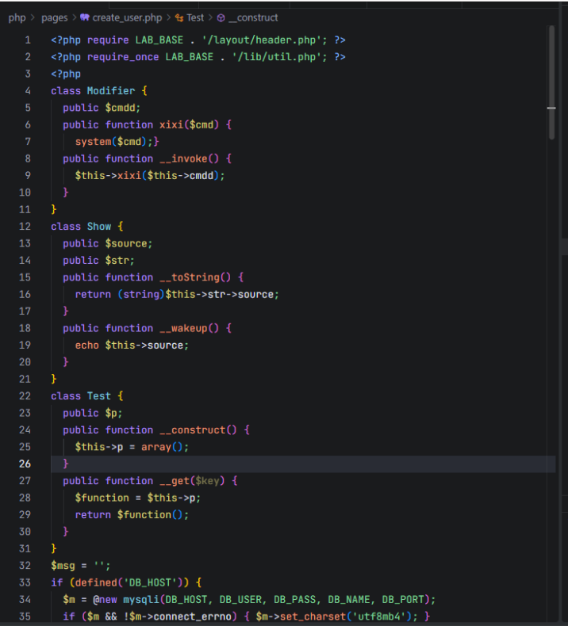Click '/layout/header.php' string on line 1
The height and width of the screenshot is (626, 568).
point(262,40)
